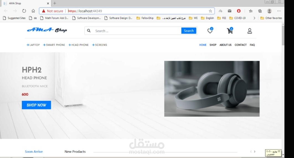
Task: Open the English bookmark folder
Action: [x=207, y=18]
